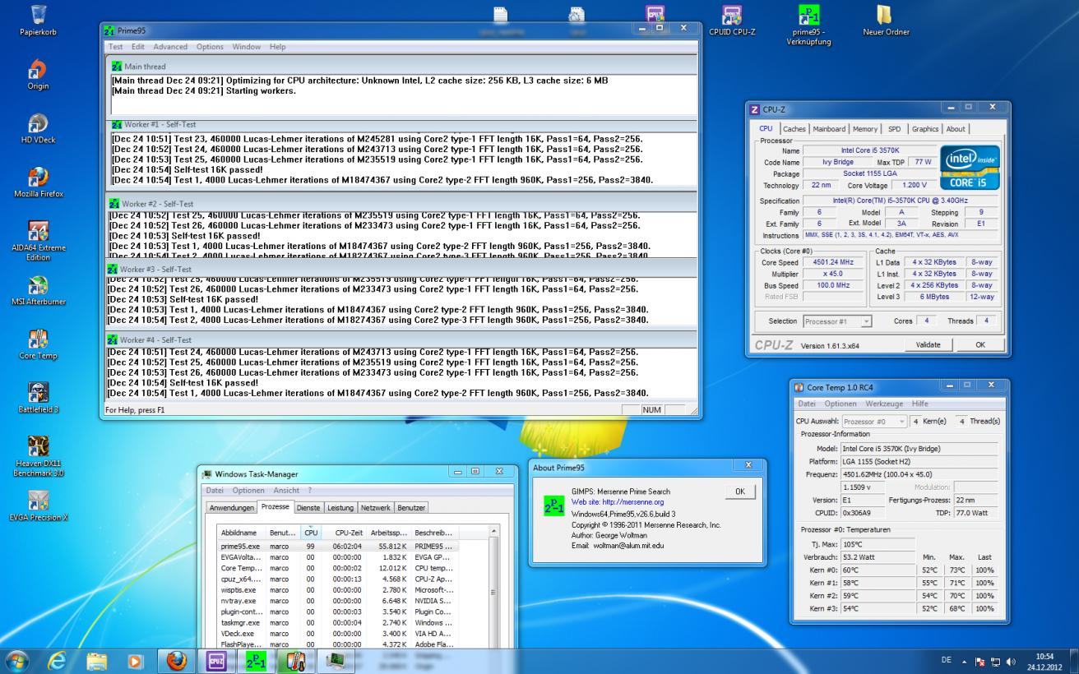Show hidden system tray icons

964,661
